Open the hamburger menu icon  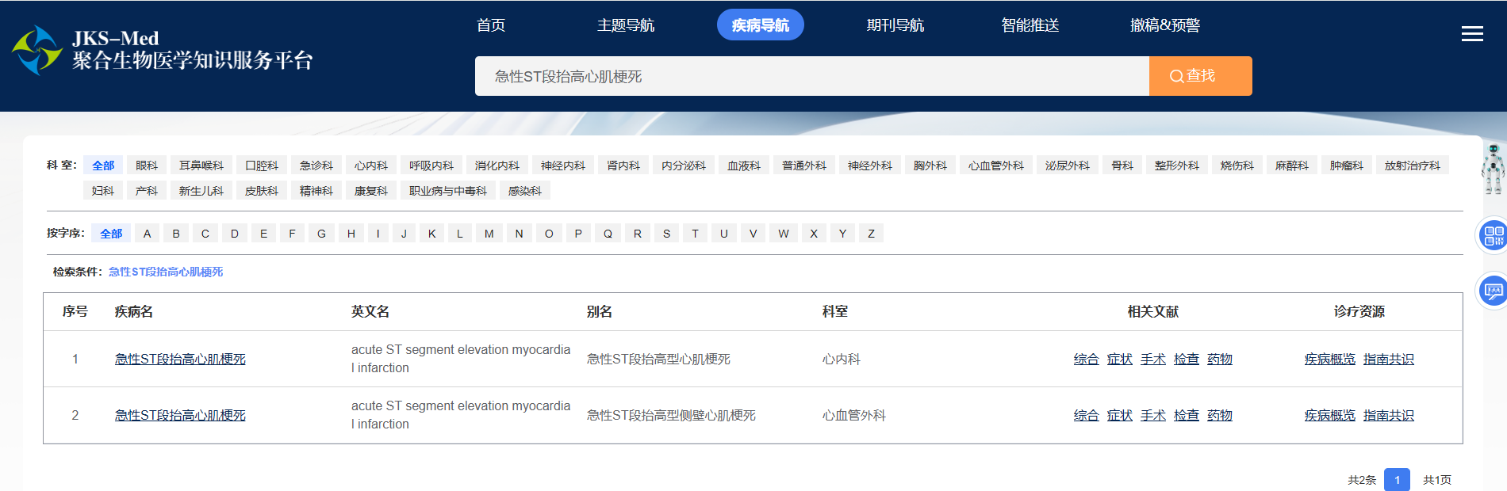click(1472, 33)
